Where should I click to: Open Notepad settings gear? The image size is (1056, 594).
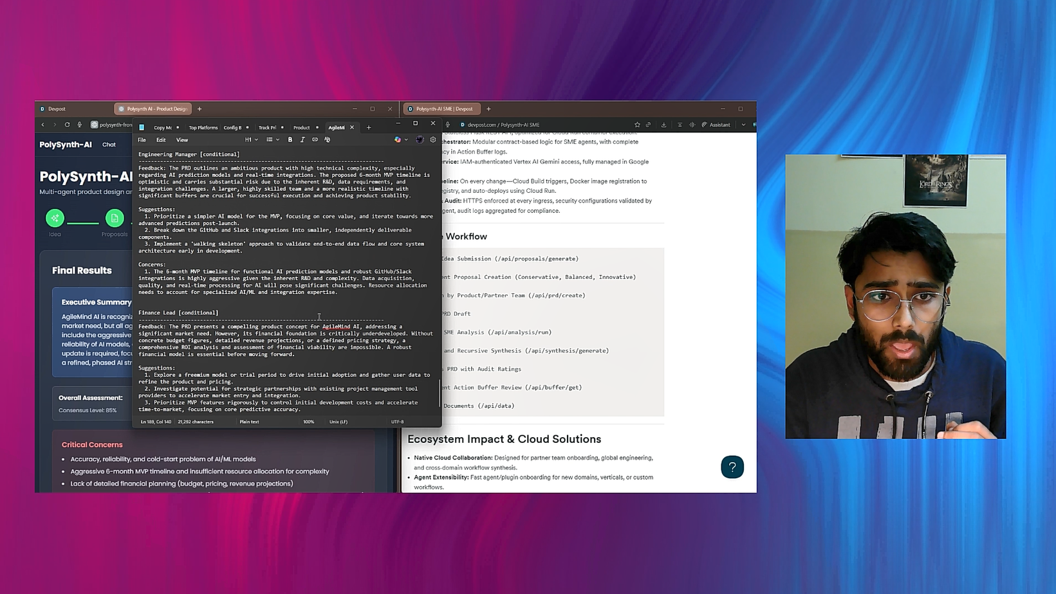coord(433,139)
